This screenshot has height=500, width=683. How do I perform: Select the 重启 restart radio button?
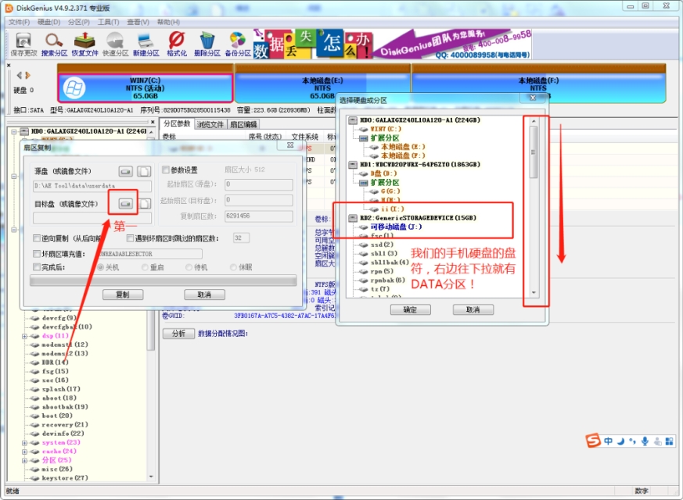144,267
